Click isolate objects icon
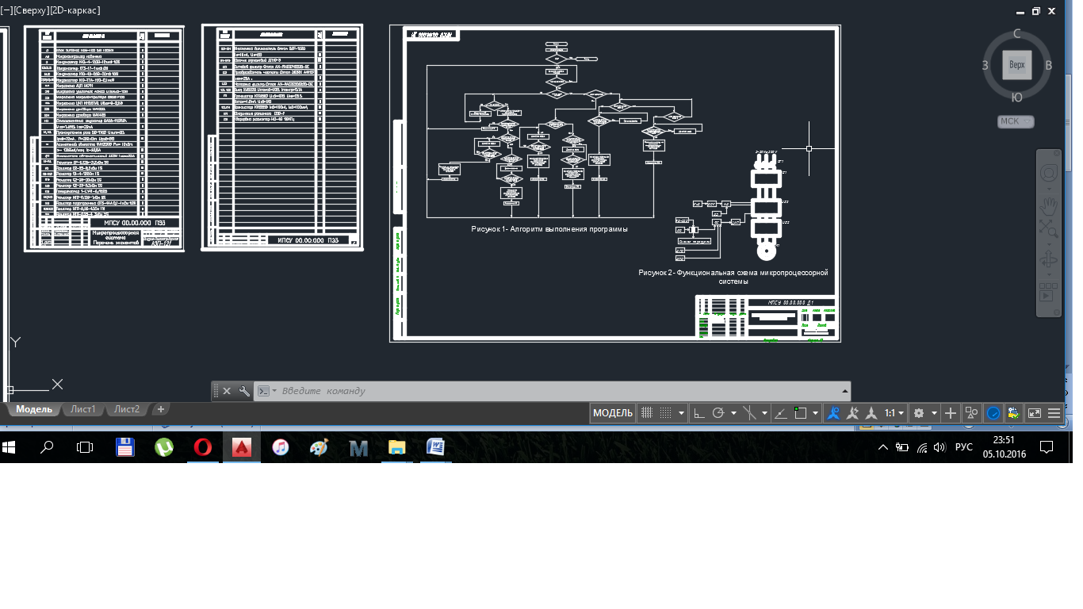This screenshot has height=609, width=1083. (972, 413)
